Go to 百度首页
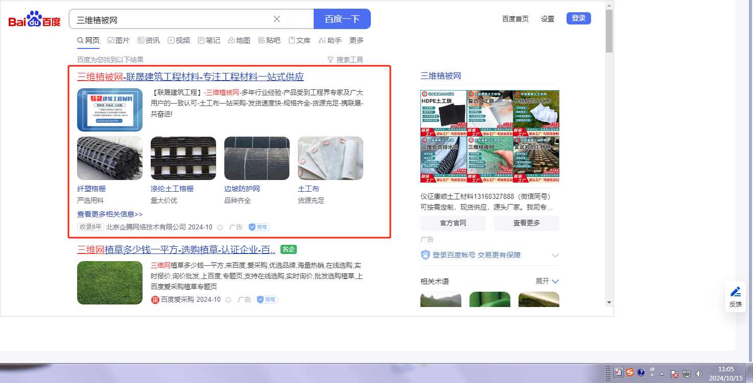753x383 pixels. coord(515,19)
